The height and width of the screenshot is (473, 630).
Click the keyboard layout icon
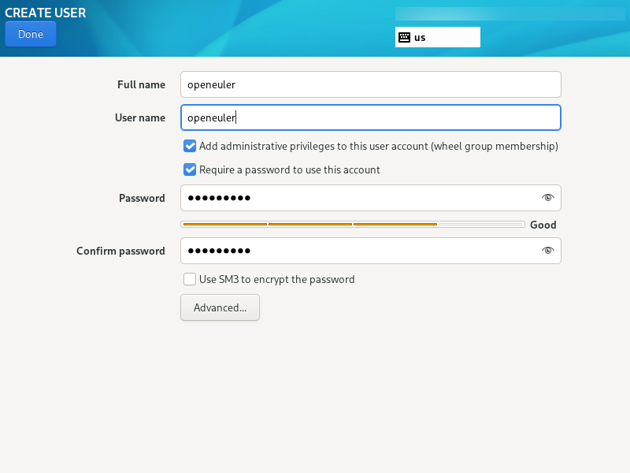[x=404, y=37]
